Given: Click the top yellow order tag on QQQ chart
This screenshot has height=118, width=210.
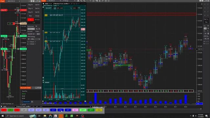Looking at the screenshot, I should [46, 15].
